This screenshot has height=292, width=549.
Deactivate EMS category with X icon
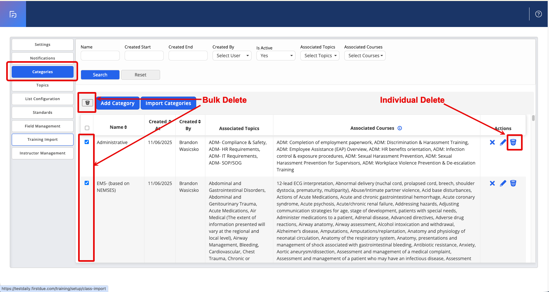[492, 183]
